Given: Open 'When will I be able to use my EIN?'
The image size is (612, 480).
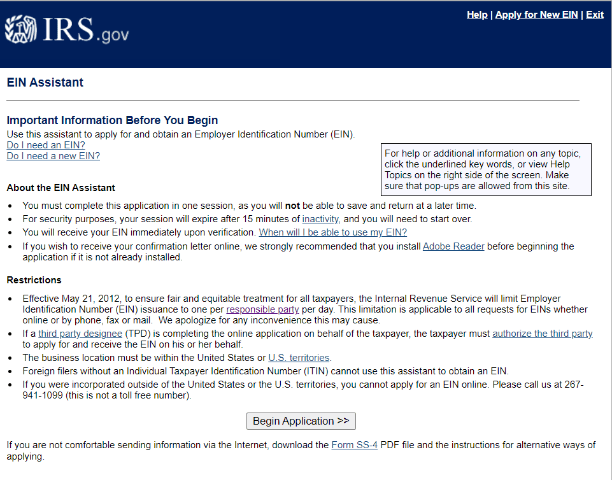Looking at the screenshot, I should [332, 232].
